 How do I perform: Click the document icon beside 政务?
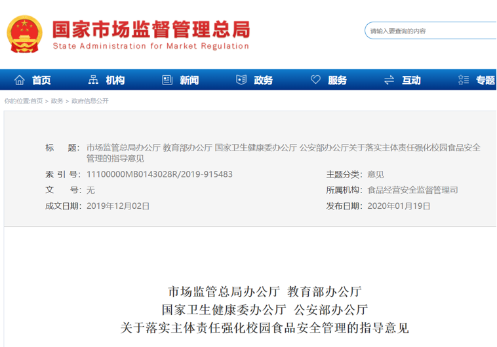pyautogui.click(x=241, y=80)
